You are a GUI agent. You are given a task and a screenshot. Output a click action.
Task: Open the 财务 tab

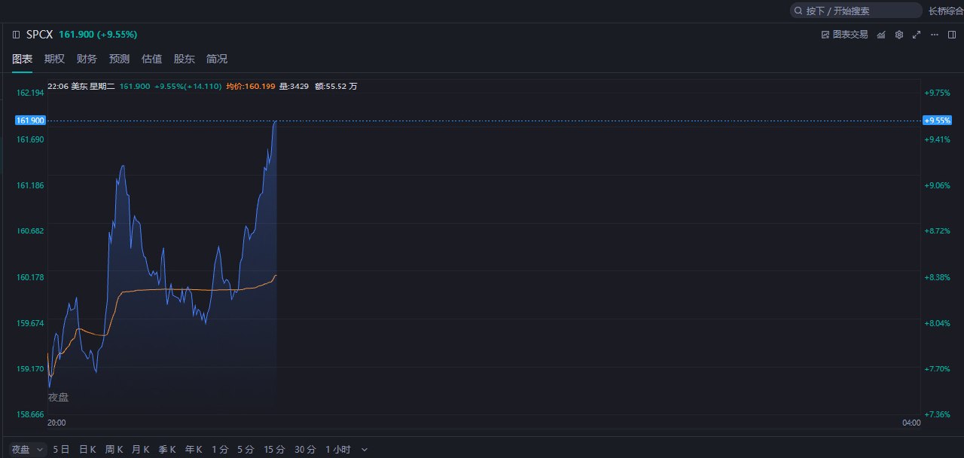coord(87,59)
